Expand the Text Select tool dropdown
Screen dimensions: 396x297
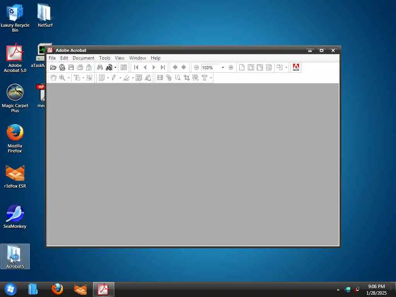(x=84, y=78)
